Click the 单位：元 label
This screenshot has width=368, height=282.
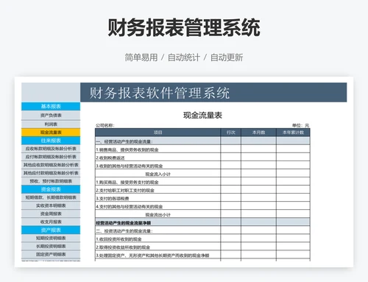tap(300, 125)
